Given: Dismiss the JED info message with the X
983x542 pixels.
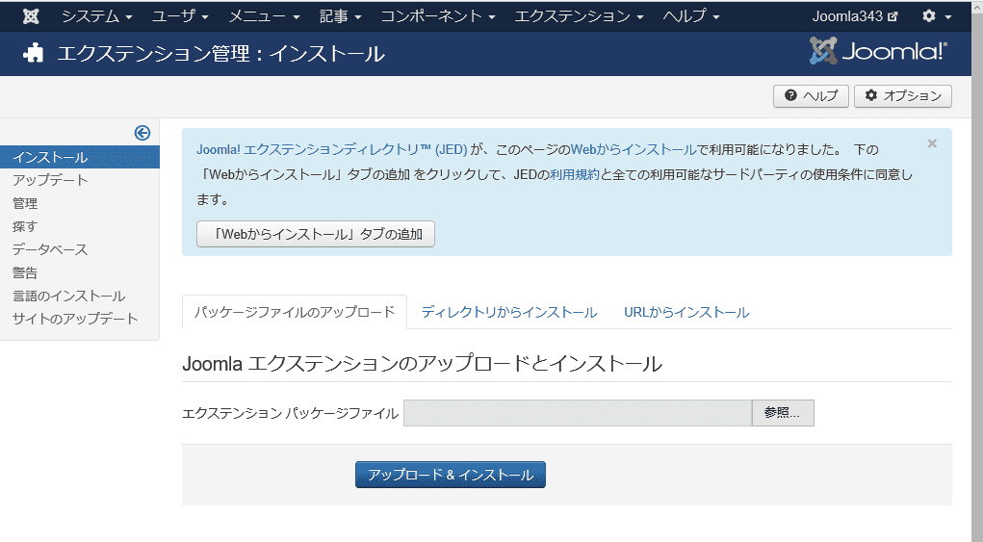Looking at the screenshot, I should 932,143.
